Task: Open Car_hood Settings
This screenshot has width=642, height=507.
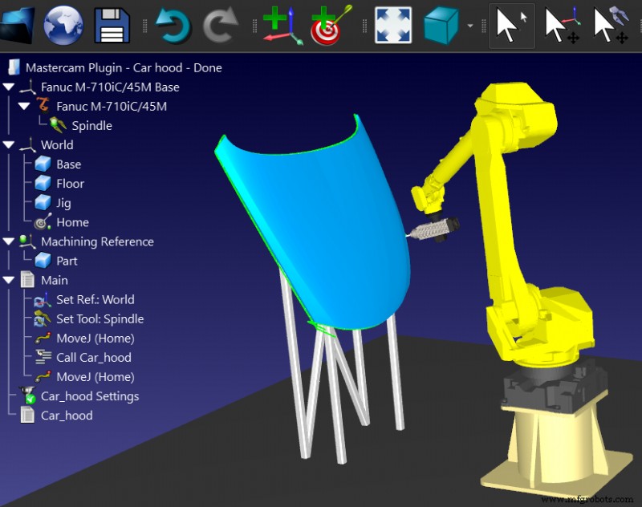Action: click(91, 395)
